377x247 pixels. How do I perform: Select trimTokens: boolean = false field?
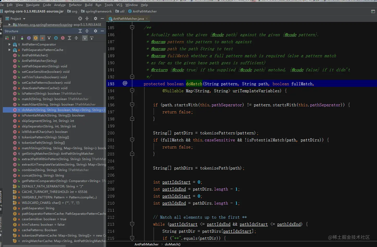[x=43, y=225]
